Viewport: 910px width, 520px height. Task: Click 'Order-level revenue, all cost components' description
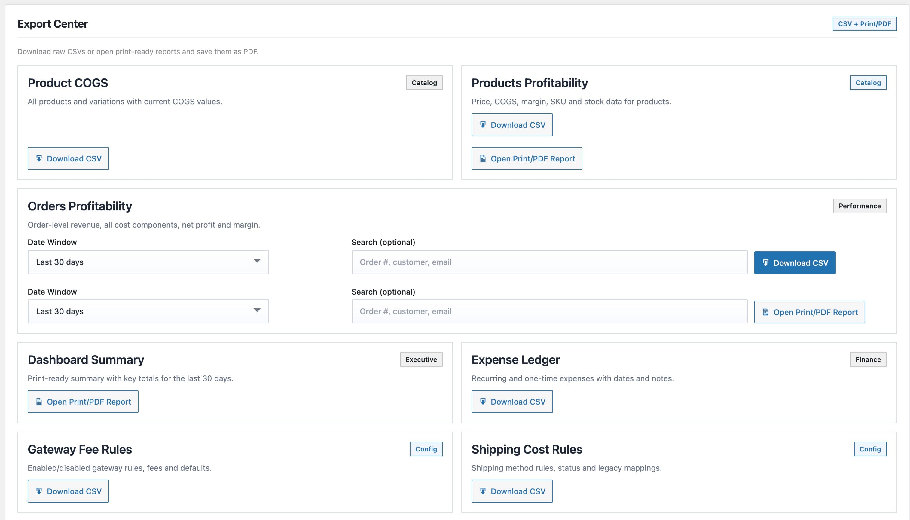coord(144,225)
